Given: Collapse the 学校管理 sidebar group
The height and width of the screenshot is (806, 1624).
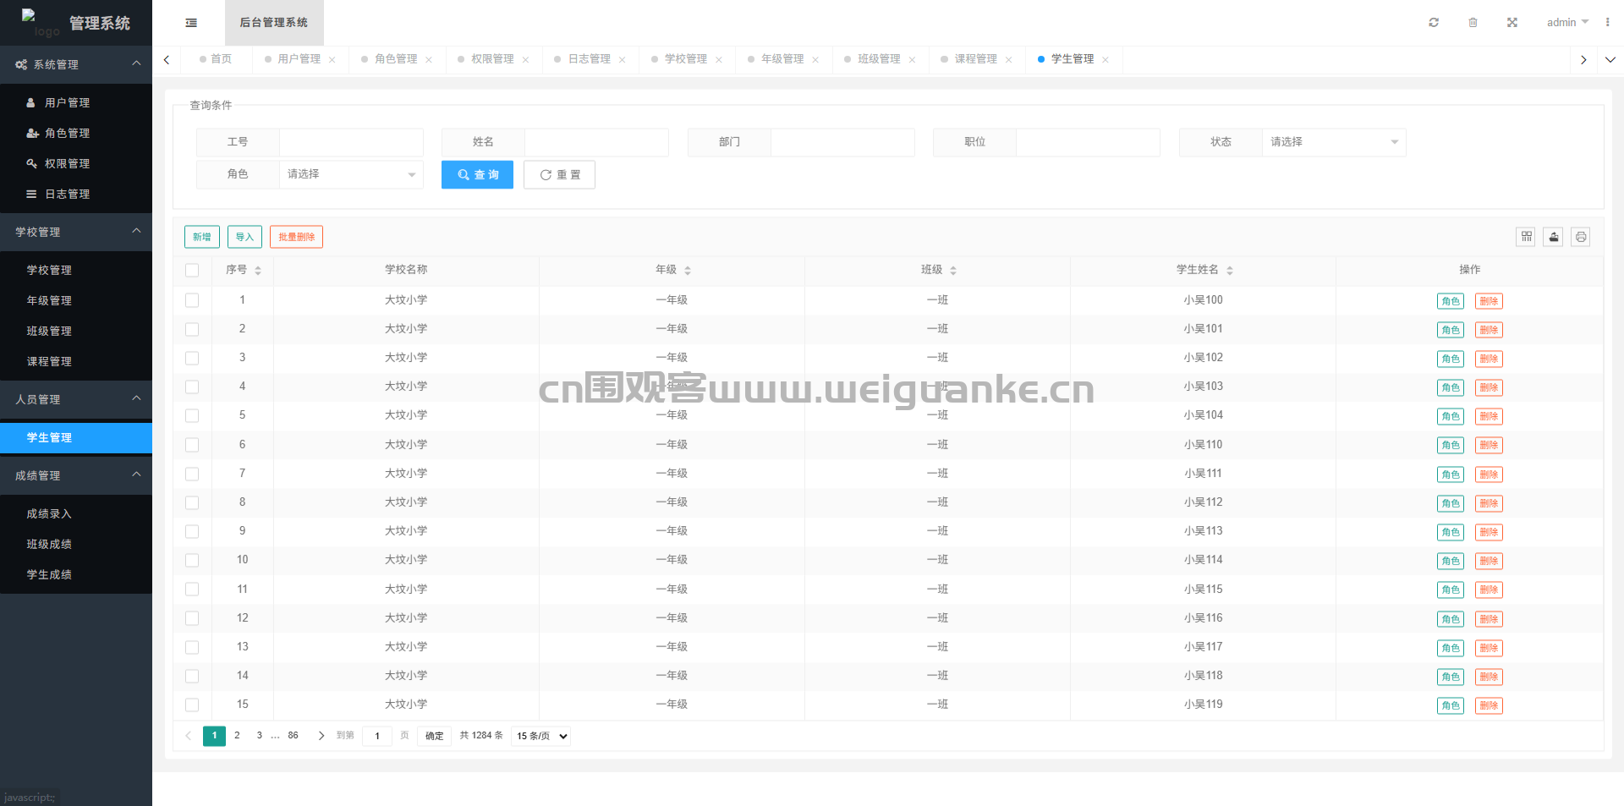Looking at the screenshot, I should pos(76,232).
